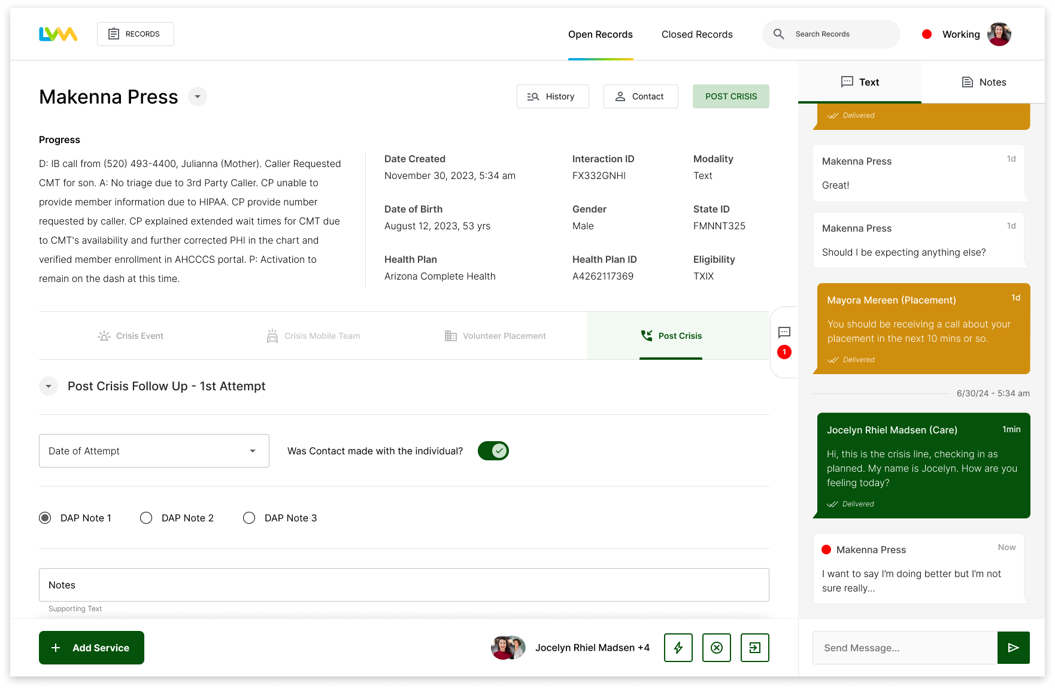The height and width of the screenshot is (689, 1055).
Task: Select DAP Note 2 radio button
Action: tap(146, 518)
